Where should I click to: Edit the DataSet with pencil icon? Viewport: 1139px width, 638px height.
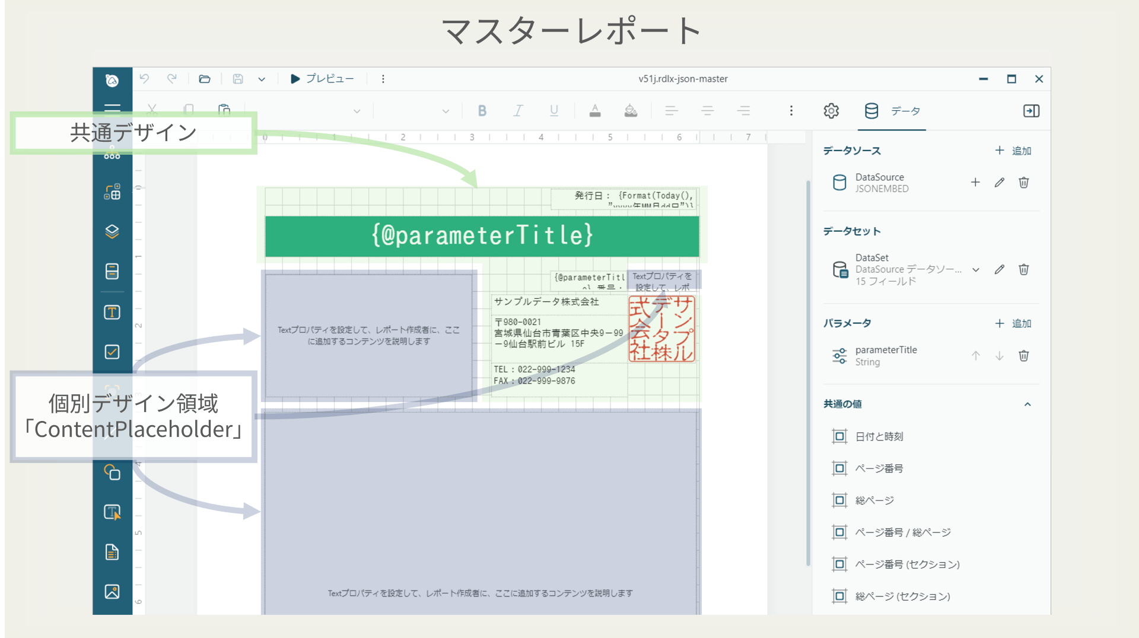pyautogui.click(x=1000, y=270)
